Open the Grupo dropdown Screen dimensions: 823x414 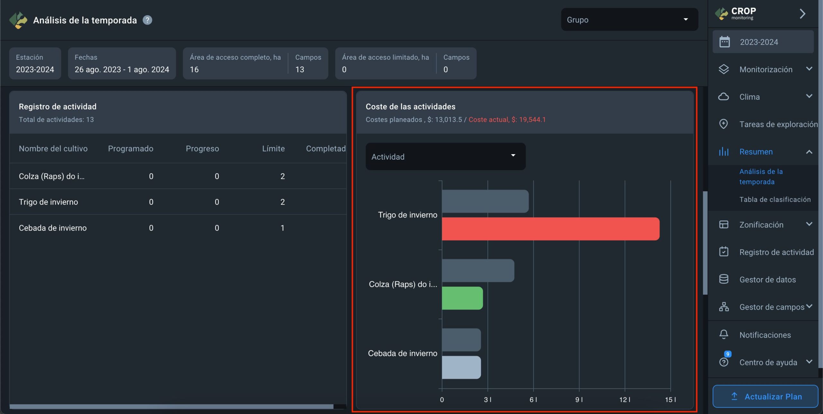click(x=629, y=20)
